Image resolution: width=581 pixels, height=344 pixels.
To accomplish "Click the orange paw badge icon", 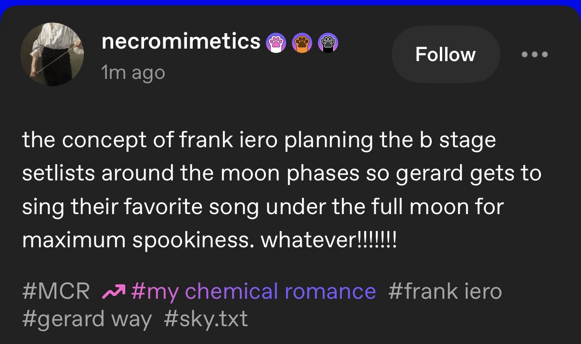I will [302, 43].
